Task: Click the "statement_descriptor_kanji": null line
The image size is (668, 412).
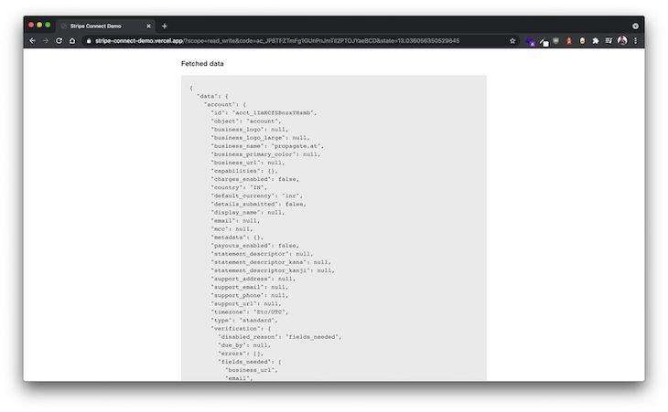Action: point(273,270)
